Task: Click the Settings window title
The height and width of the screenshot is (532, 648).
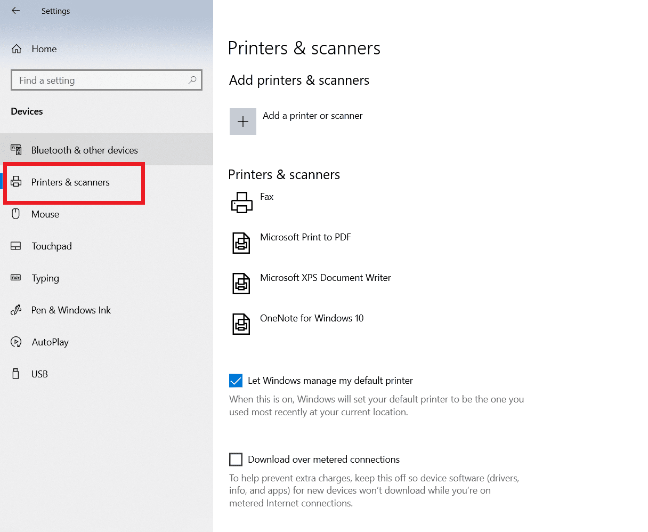Action: click(55, 11)
